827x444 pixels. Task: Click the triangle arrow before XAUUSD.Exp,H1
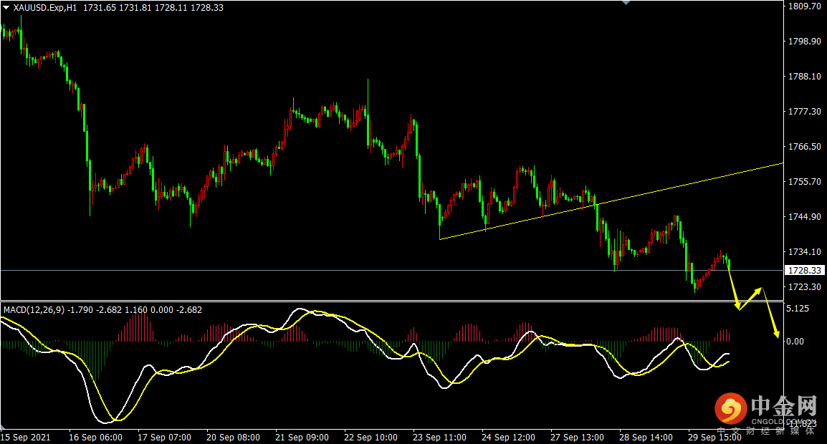click(x=6, y=8)
